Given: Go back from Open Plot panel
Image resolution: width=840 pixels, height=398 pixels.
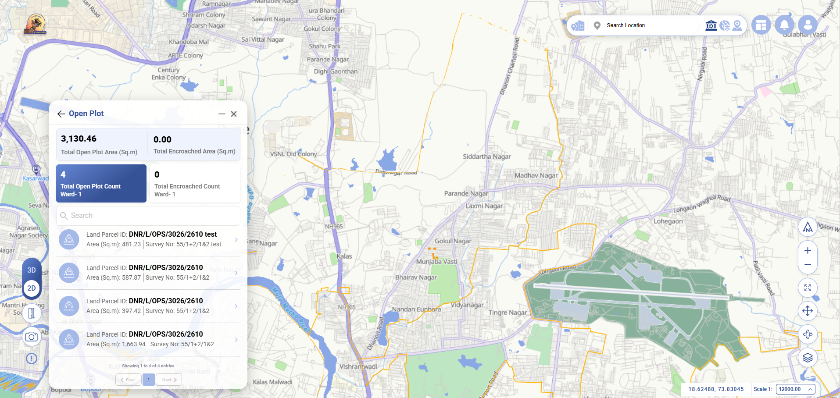Looking at the screenshot, I should [x=61, y=114].
